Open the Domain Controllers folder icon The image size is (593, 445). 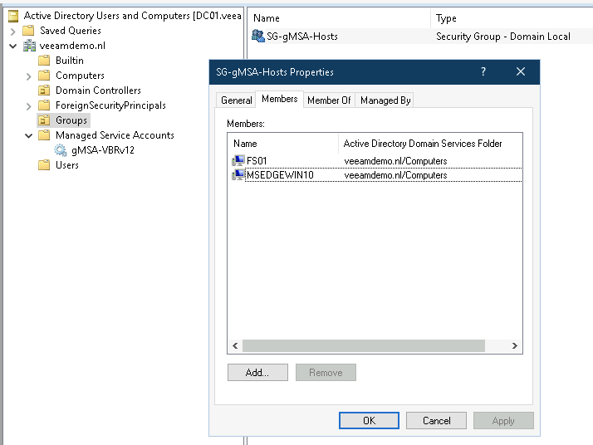[x=45, y=90]
